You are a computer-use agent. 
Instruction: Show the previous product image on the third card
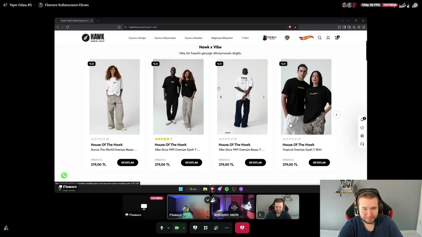click(x=221, y=97)
